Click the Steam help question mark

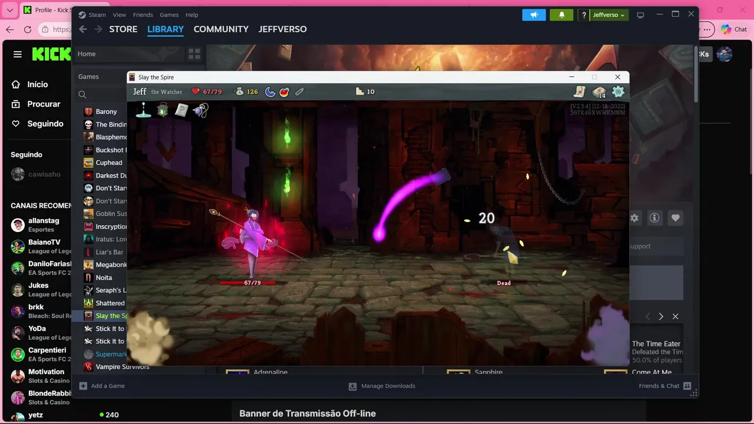click(x=584, y=15)
